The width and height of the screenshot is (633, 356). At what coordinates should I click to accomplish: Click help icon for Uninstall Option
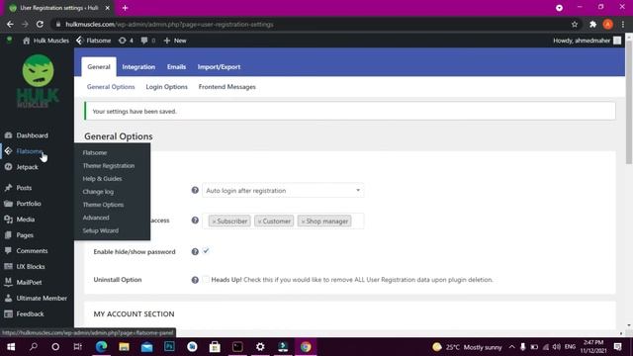tap(195, 280)
